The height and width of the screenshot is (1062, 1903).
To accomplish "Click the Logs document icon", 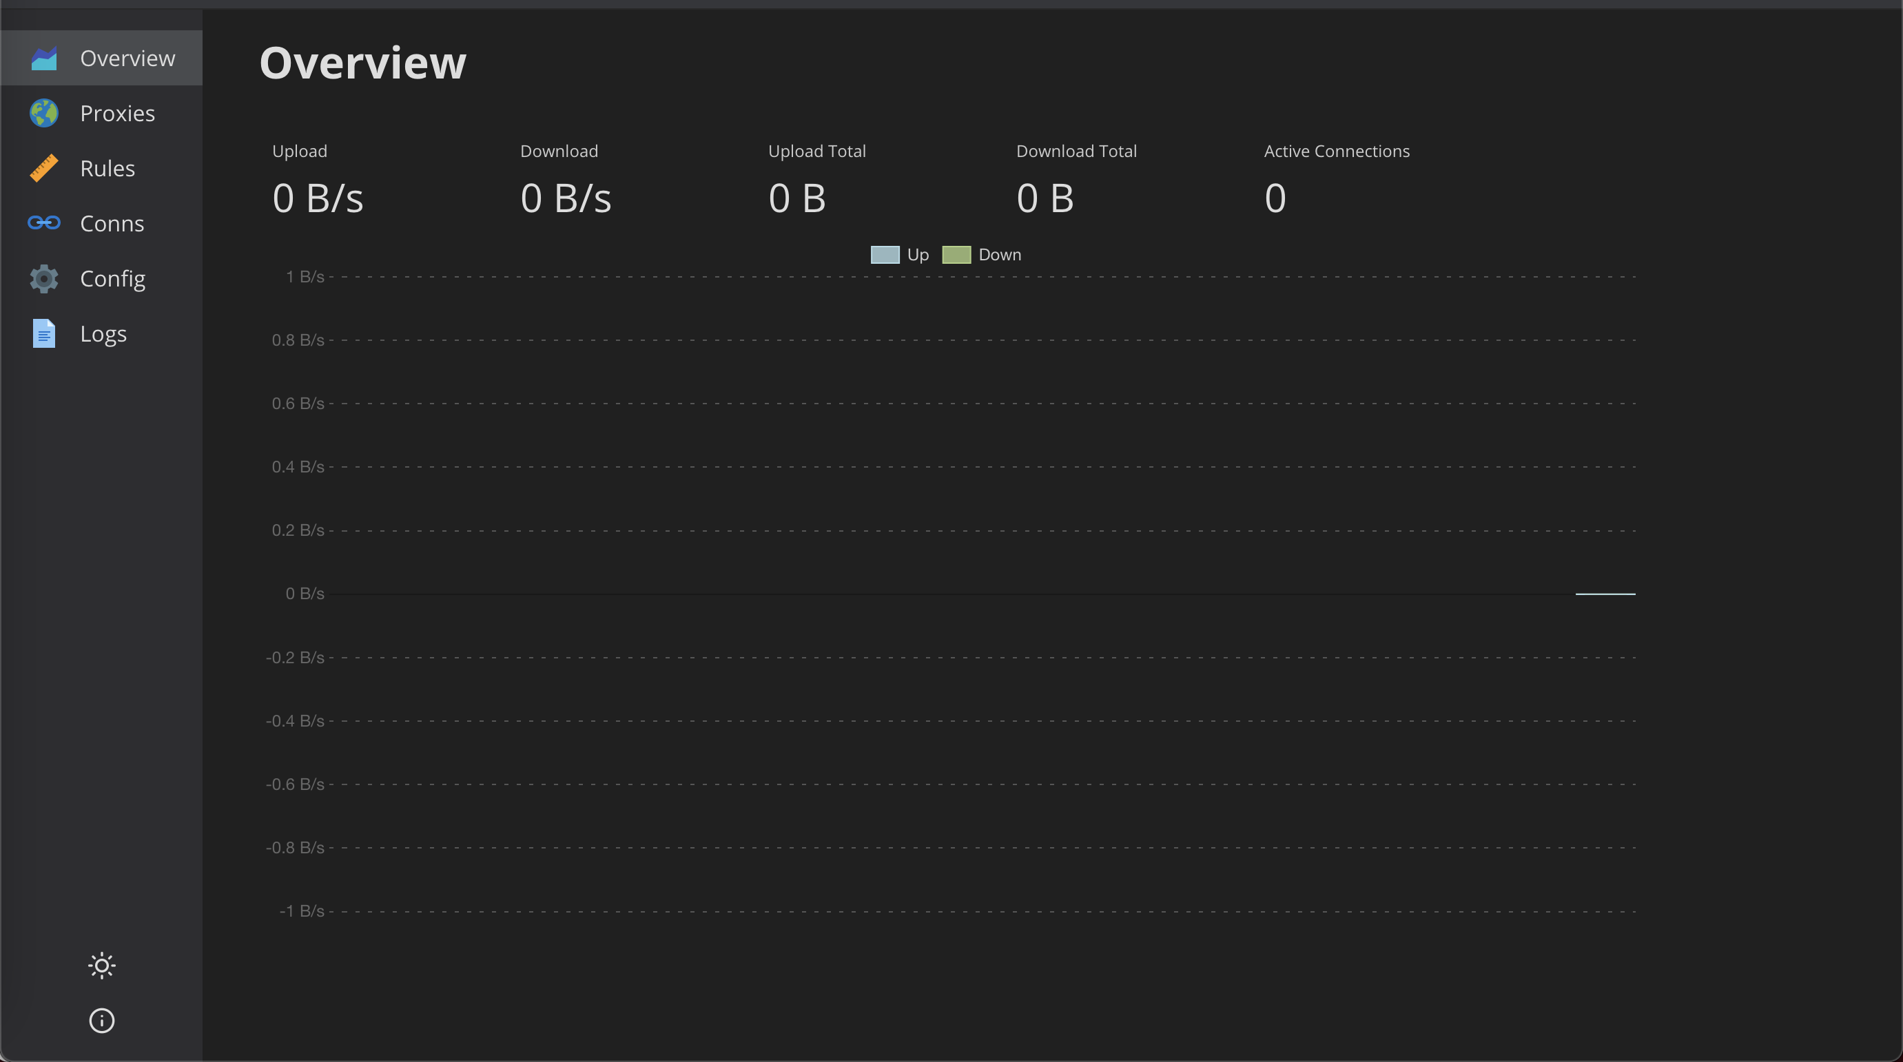I will 43,333.
